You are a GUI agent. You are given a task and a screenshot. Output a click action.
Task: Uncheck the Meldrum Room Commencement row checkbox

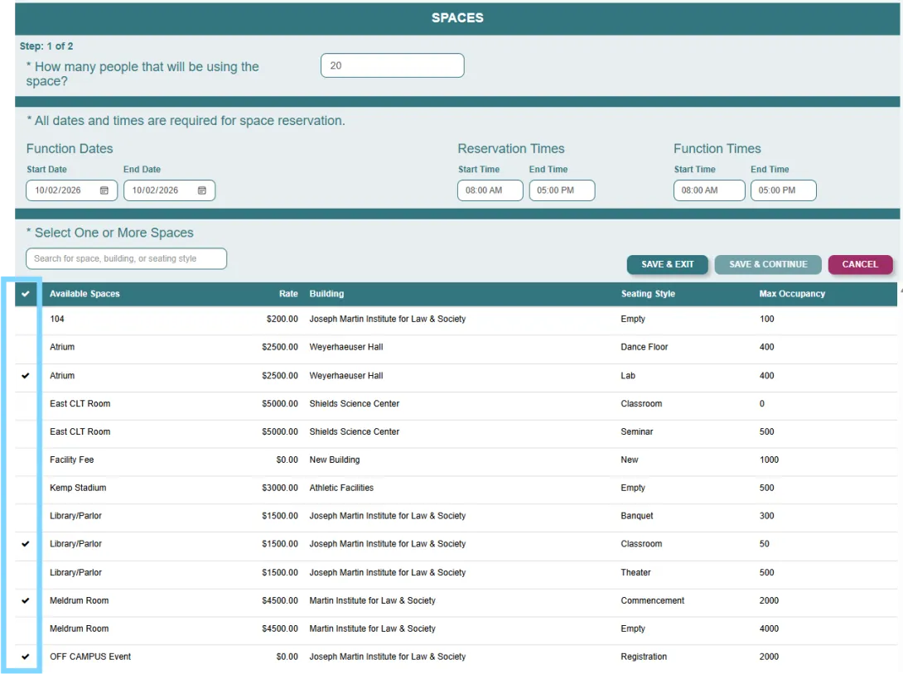pos(26,601)
